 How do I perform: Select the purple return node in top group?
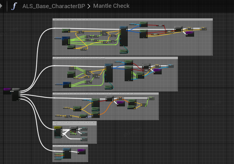[190, 34]
